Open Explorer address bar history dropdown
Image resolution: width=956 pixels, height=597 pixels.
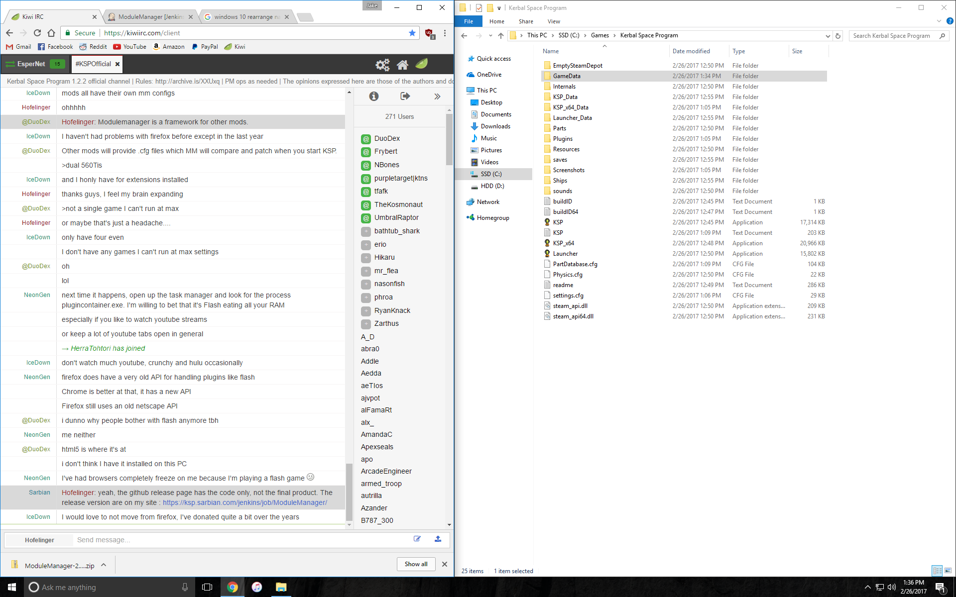pyautogui.click(x=828, y=36)
